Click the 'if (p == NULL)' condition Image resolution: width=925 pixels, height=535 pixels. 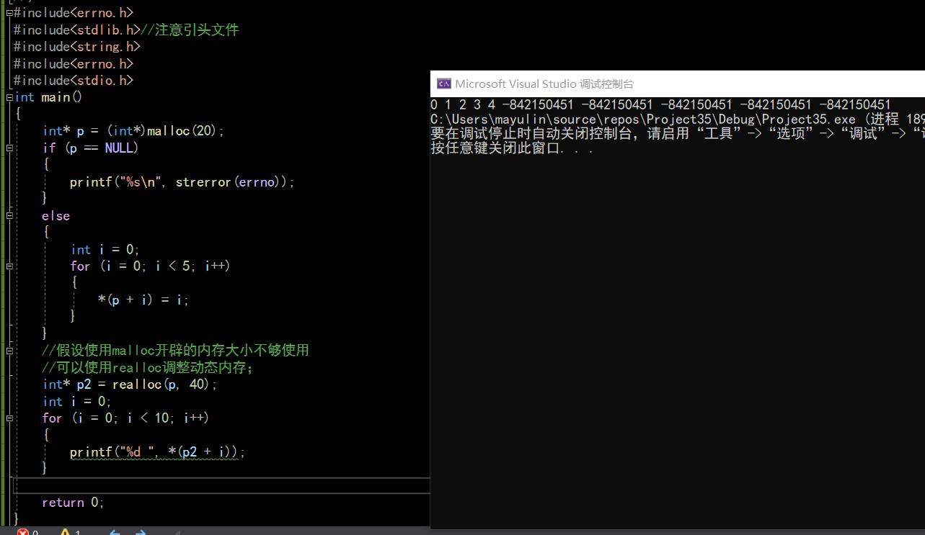[x=90, y=148]
